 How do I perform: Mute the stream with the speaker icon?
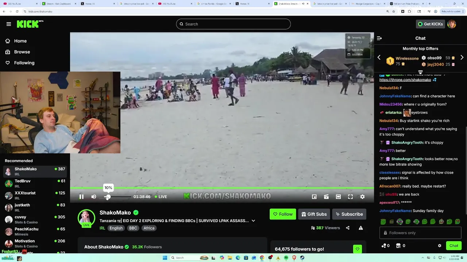point(94,196)
